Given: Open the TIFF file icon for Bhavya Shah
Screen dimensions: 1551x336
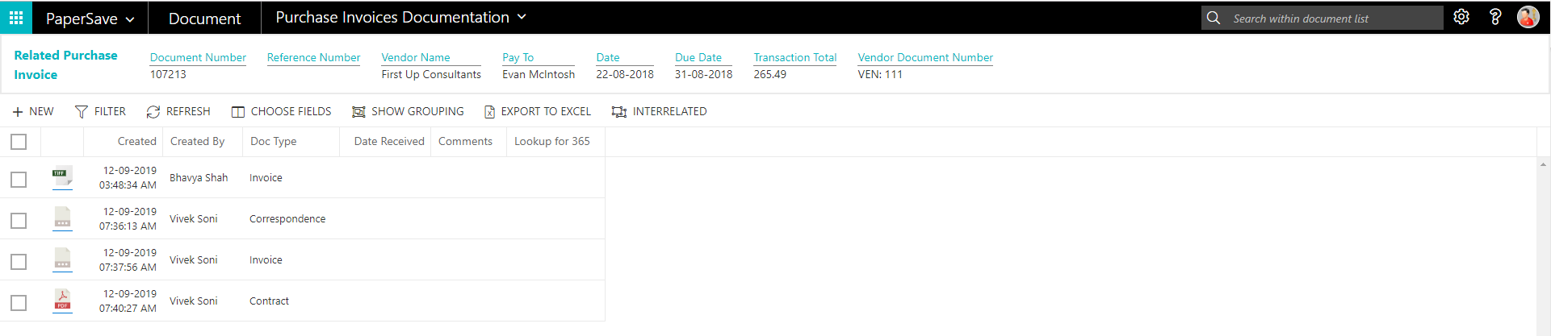Looking at the screenshot, I should click(62, 177).
